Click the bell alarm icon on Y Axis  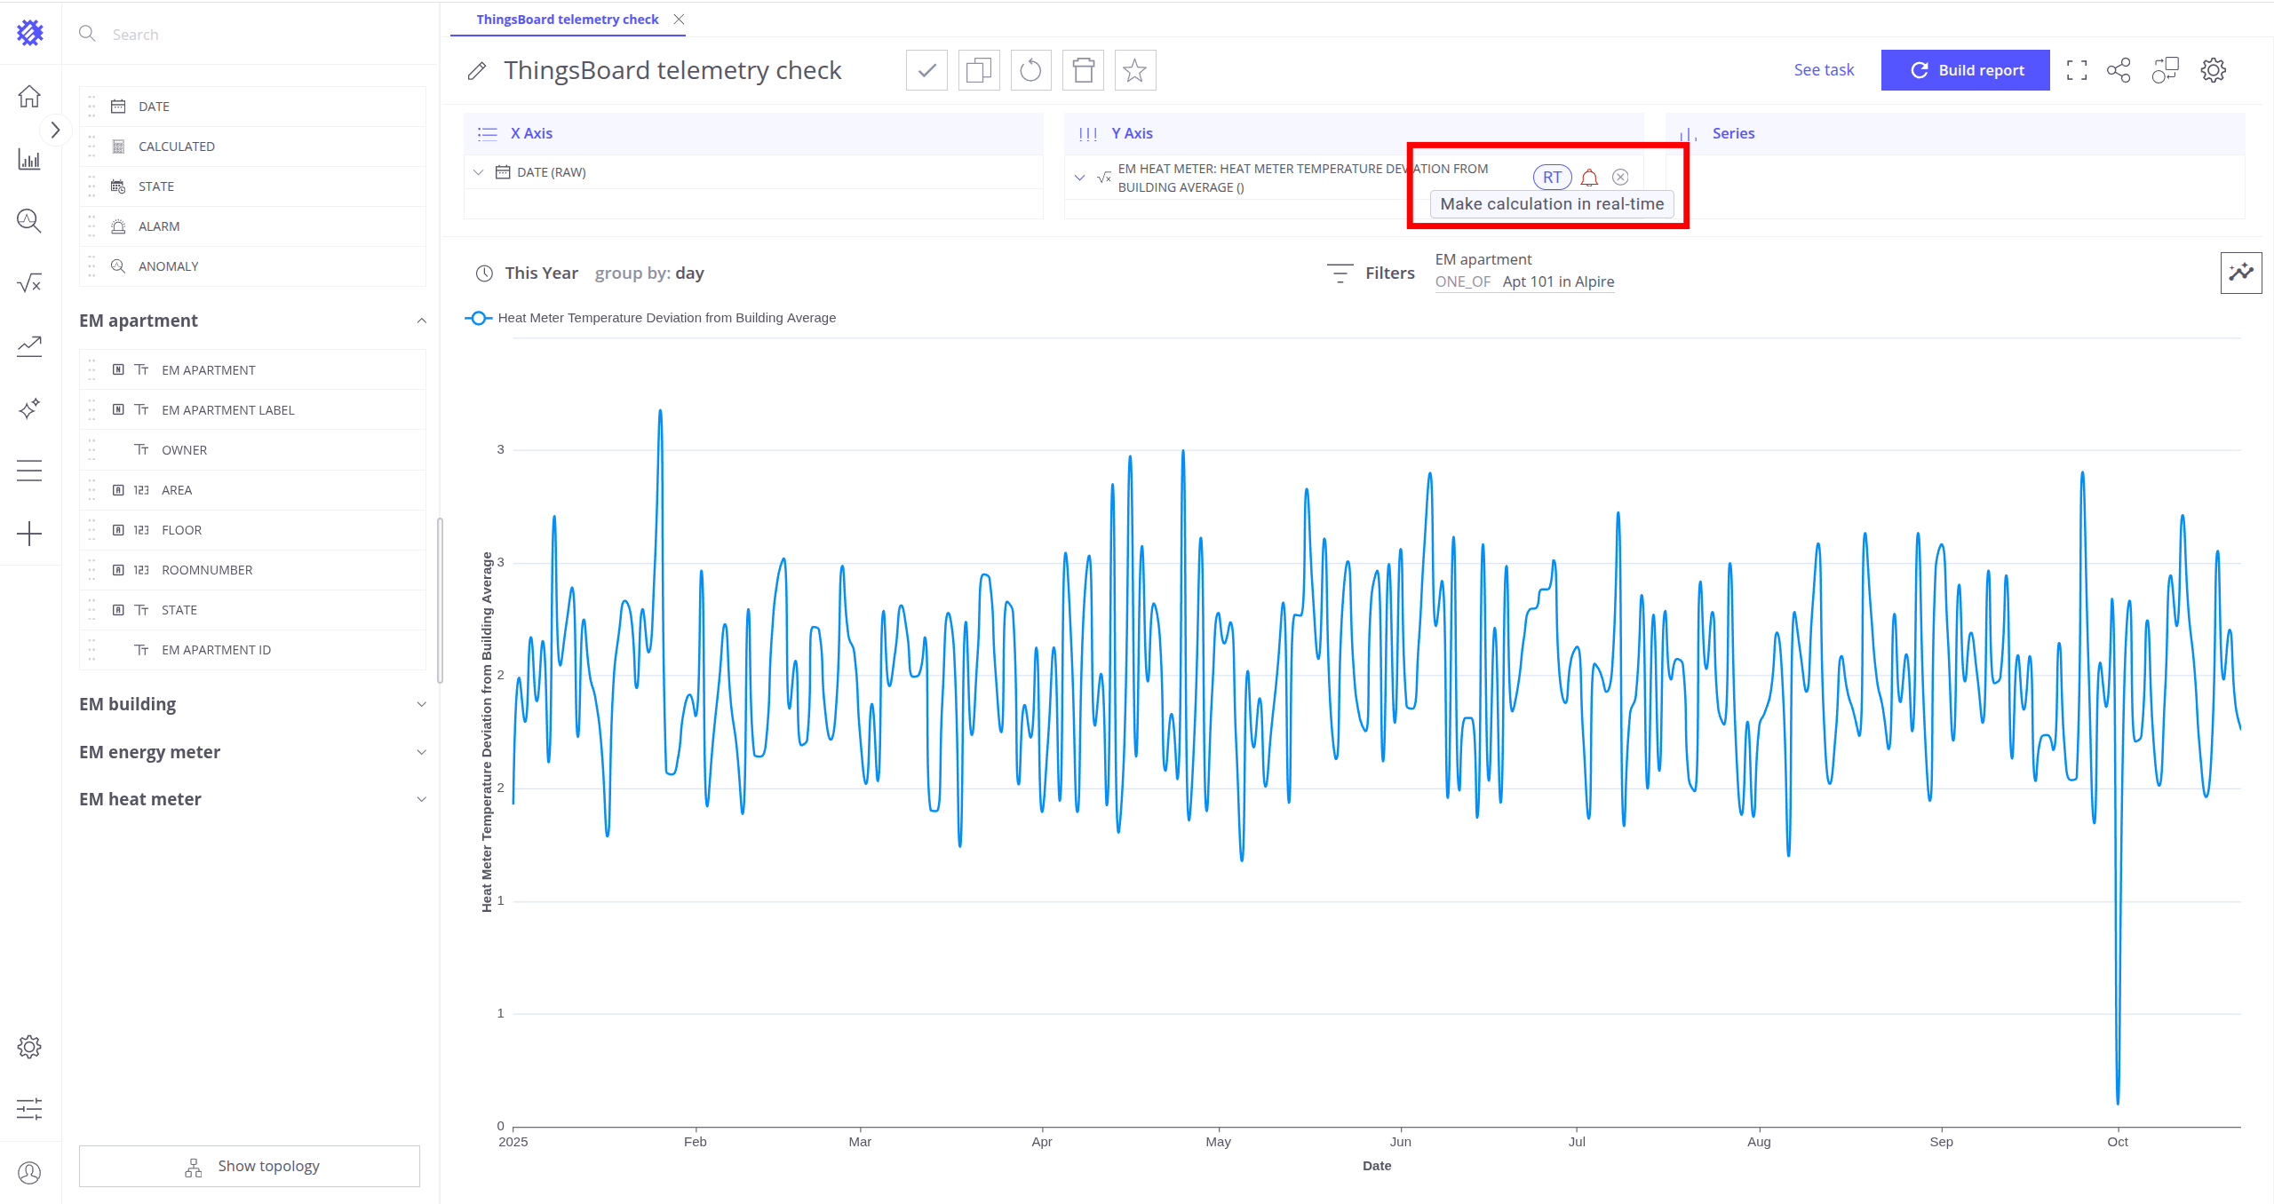(1589, 178)
